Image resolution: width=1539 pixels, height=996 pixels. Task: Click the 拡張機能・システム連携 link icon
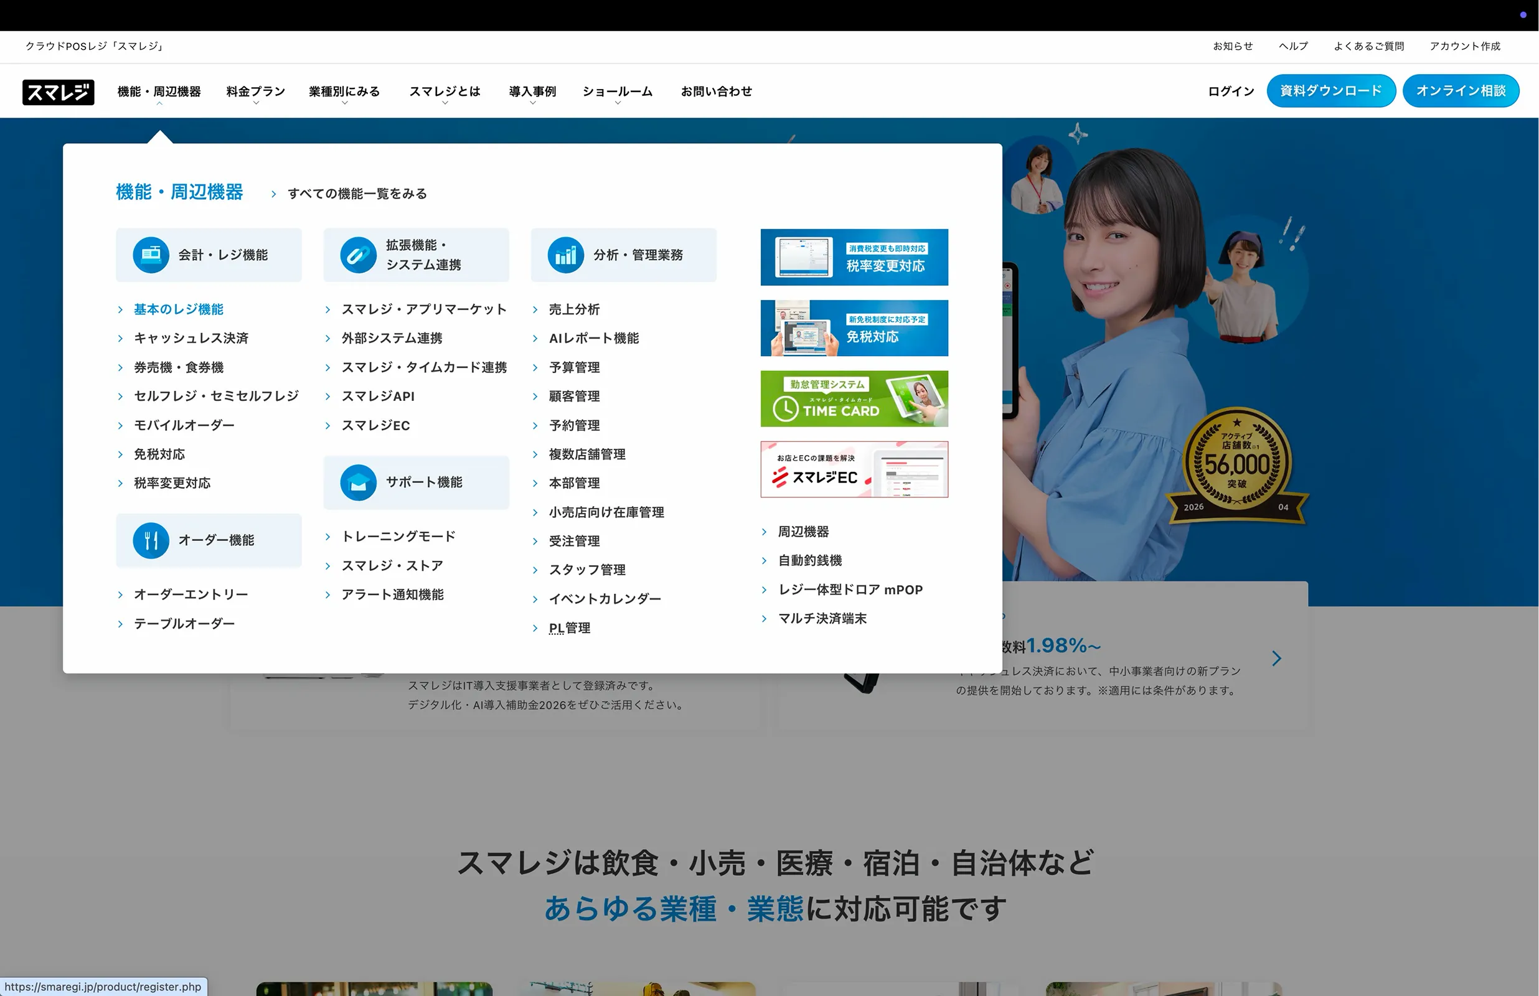point(358,255)
